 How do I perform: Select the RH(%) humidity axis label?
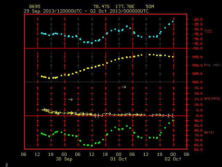pos(209,132)
